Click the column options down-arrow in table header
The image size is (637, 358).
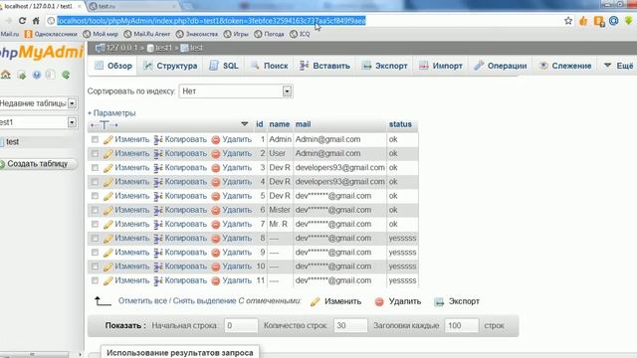tap(244, 123)
